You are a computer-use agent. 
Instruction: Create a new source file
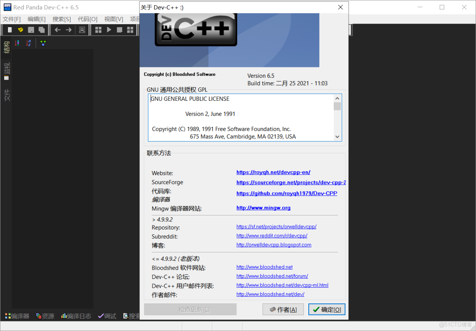point(10,29)
